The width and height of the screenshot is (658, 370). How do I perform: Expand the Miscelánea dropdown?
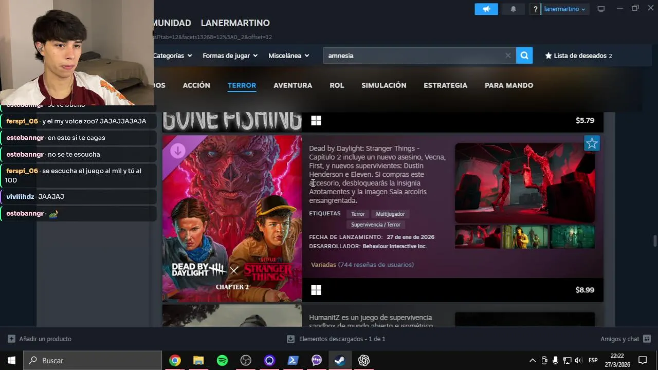click(289, 55)
